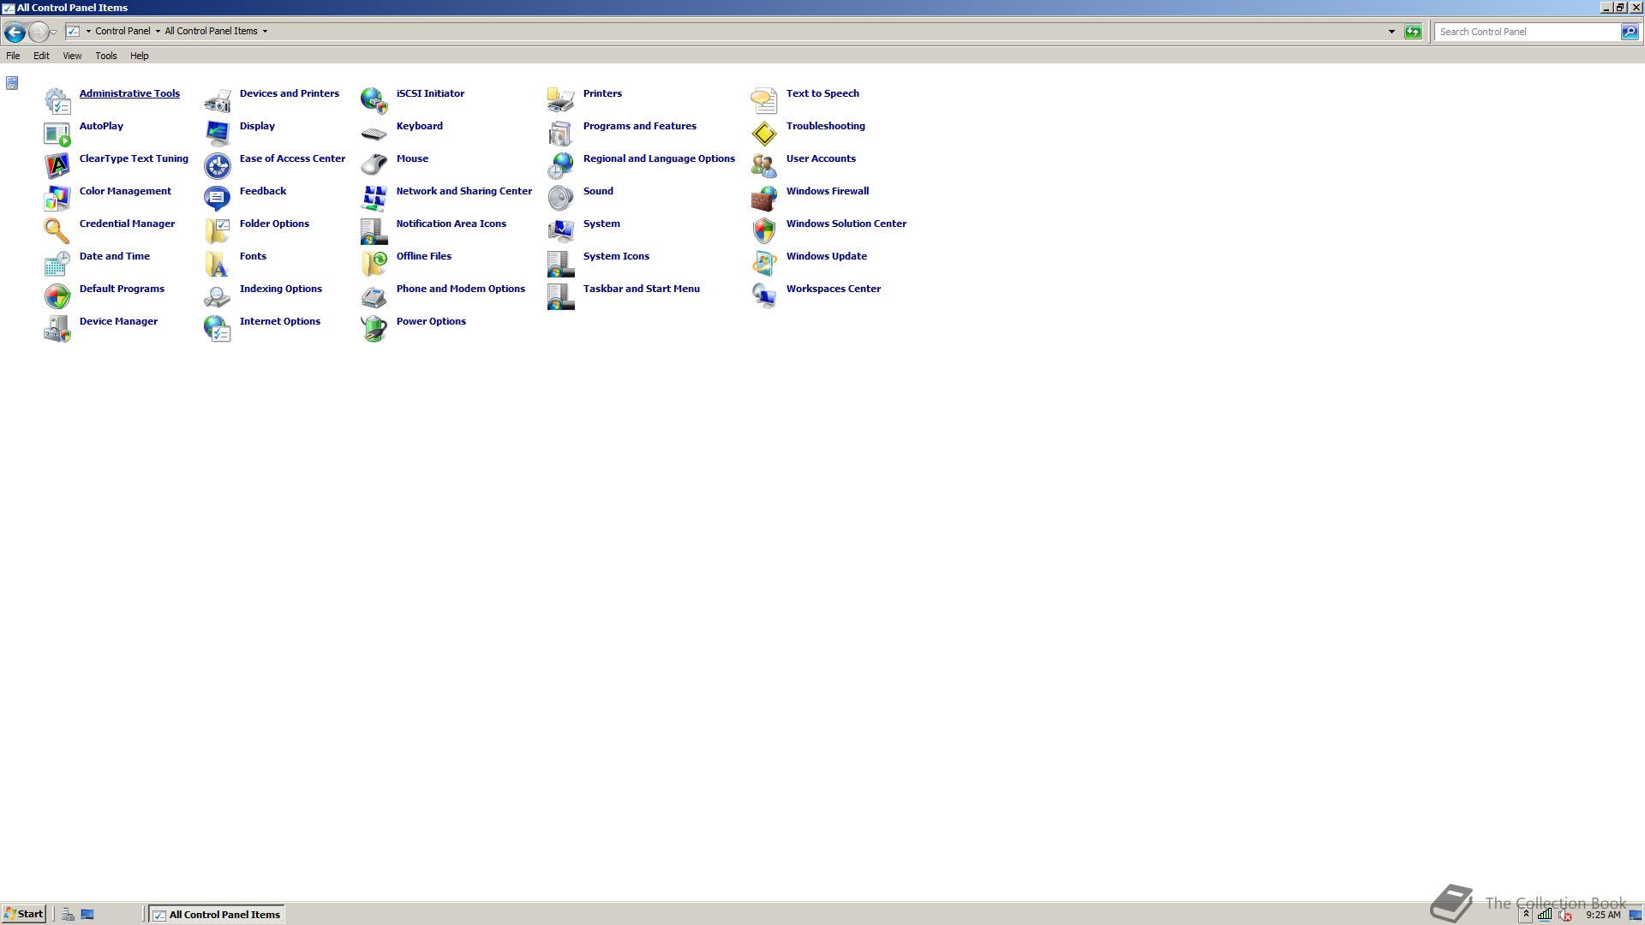Screen dimensions: 1645x925
Task: Open the recent pages dropdown beside Forward
Action: [54, 33]
